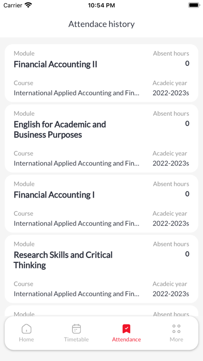Open the partially visible module card at bottom
Viewport: 203px width, 361px height.
point(102,311)
